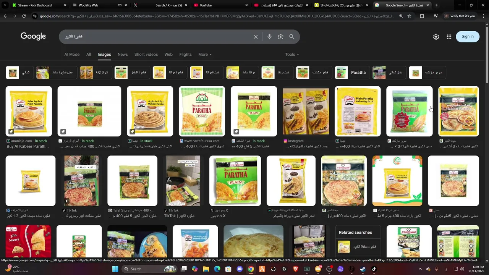
Task: Open the Savory red package thumbnail
Action: point(28,241)
